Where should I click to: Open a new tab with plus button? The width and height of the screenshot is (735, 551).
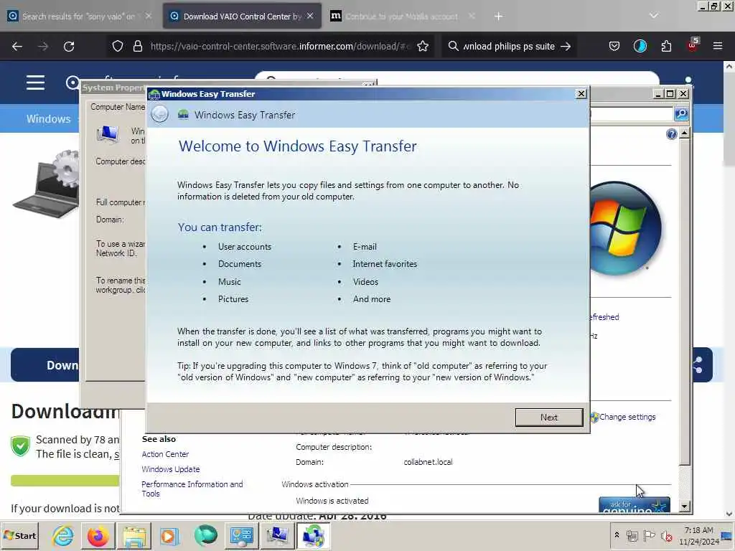(498, 16)
